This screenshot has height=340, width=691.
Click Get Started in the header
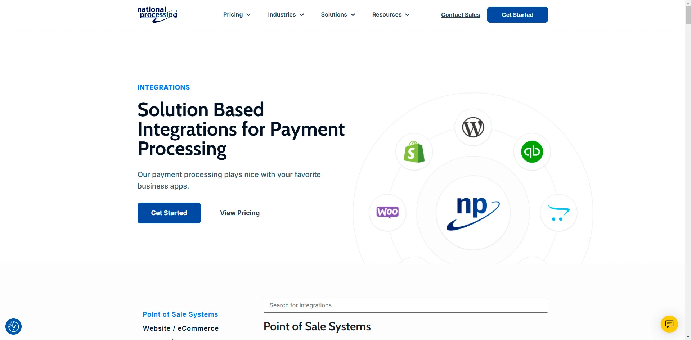[x=517, y=15]
